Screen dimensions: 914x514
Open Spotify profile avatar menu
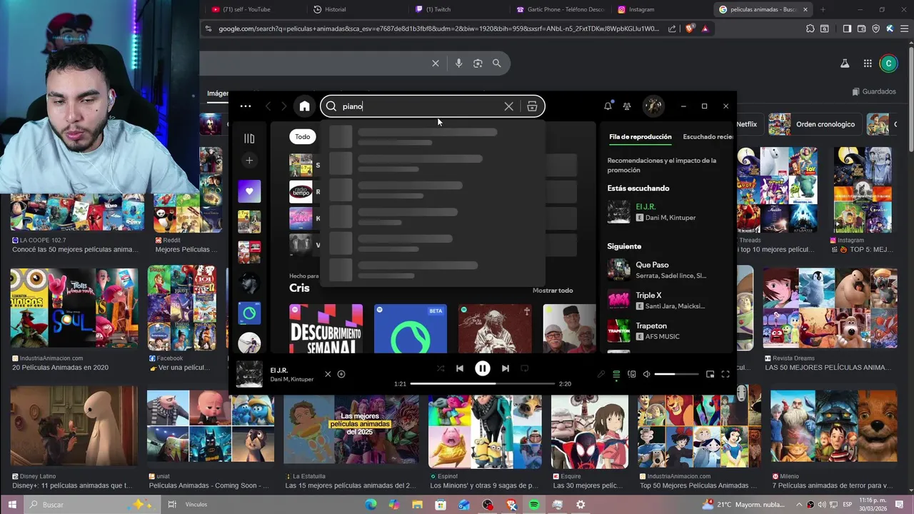653,106
